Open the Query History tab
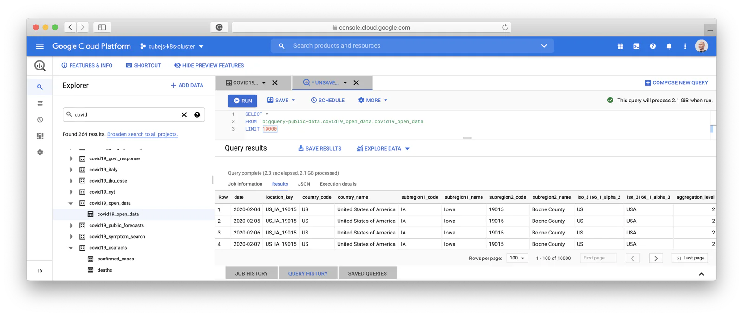743x316 pixels. (308, 273)
